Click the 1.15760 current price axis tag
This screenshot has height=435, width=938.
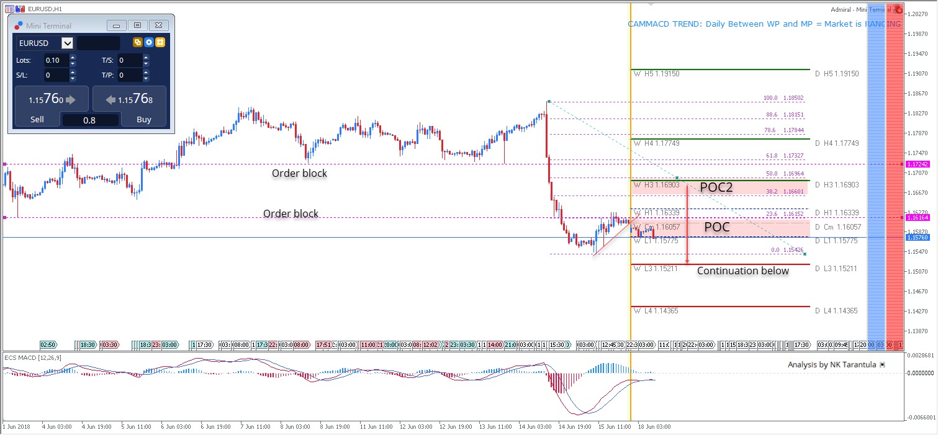[917, 238]
